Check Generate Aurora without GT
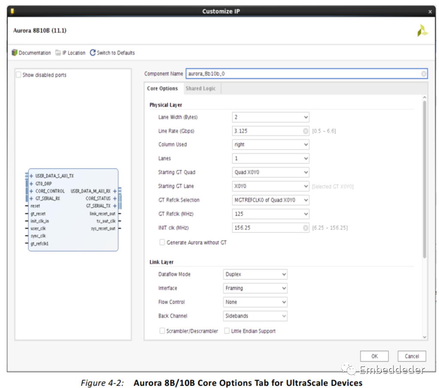439x388 pixels. click(162, 242)
